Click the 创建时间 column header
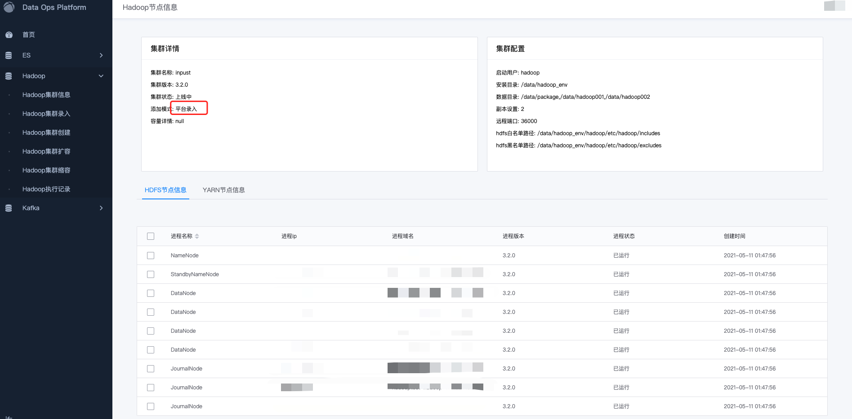 pyautogui.click(x=735, y=236)
